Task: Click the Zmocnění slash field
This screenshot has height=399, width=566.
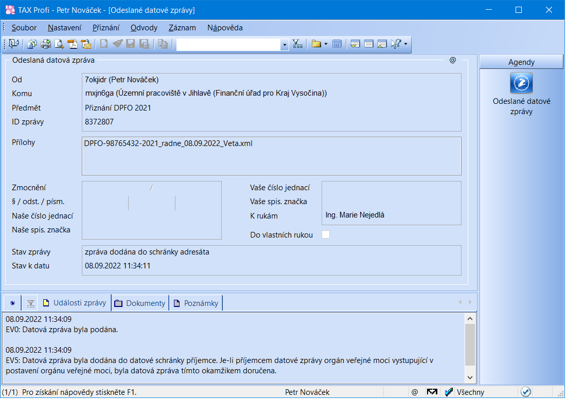Action: (x=152, y=188)
